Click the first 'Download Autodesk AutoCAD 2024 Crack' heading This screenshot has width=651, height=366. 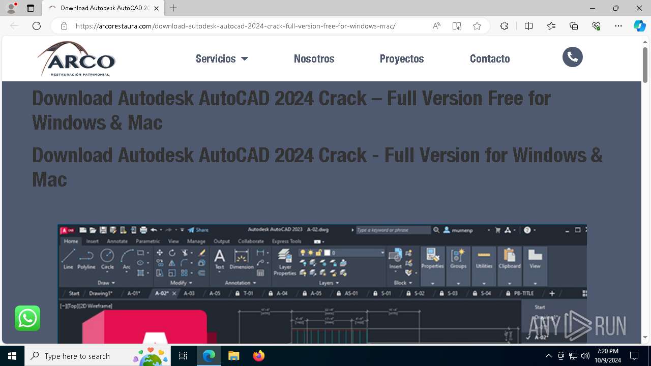pos(291,110)
